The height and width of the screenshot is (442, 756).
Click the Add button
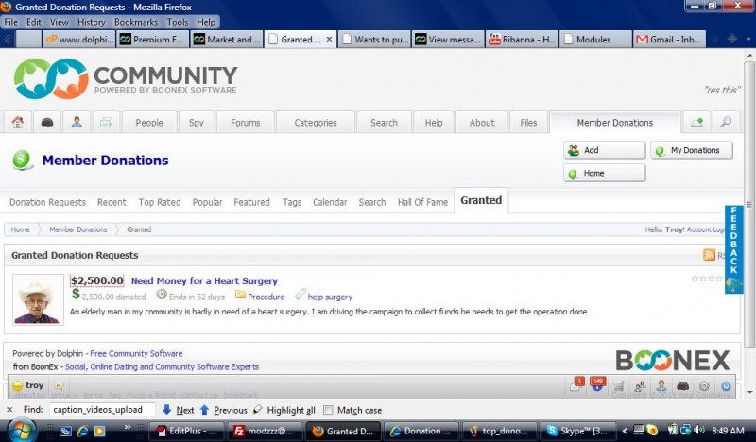604,150
